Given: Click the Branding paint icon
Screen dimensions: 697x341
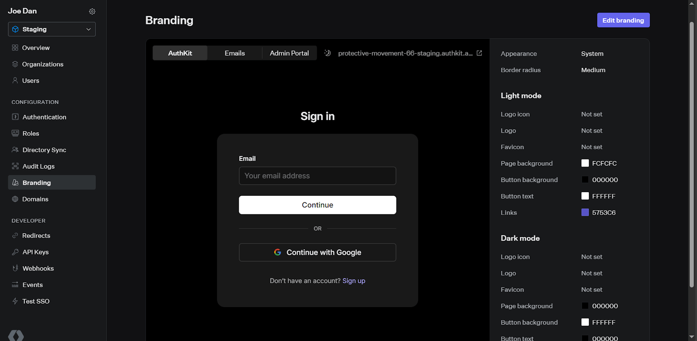Looking at the screenshot, I should [15, 183].
